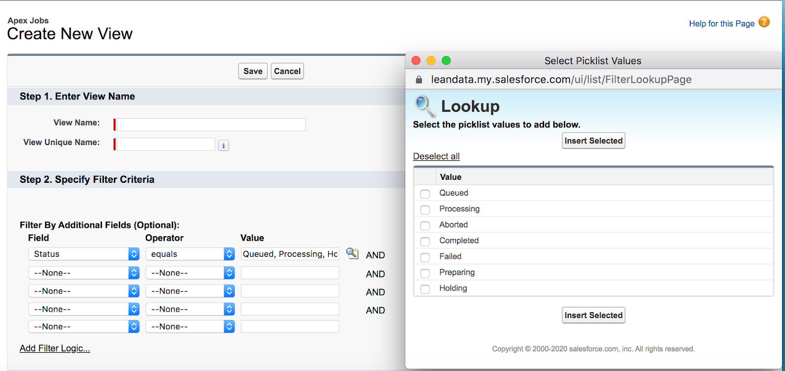Check the Queued picklist value

coord(425,194)
